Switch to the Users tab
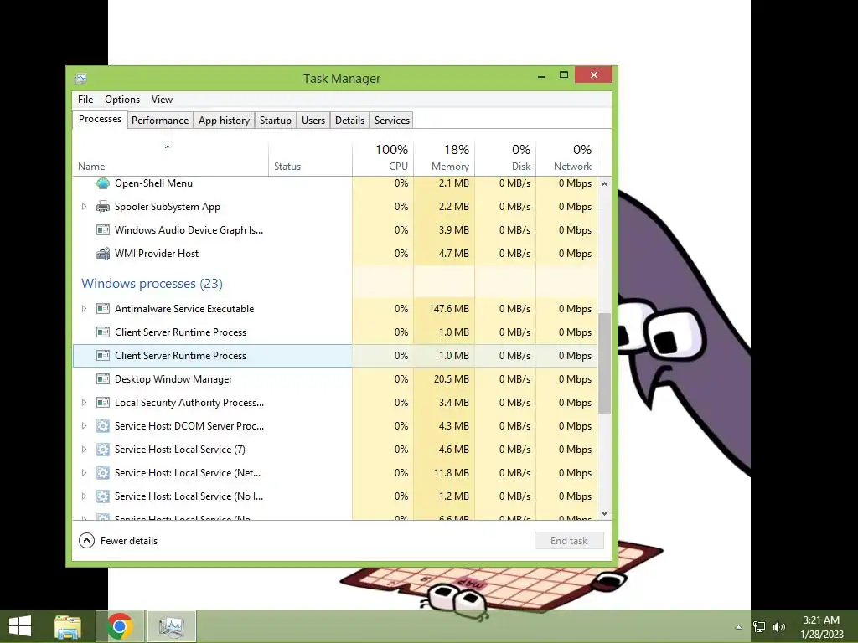 (x=313, y=121)
